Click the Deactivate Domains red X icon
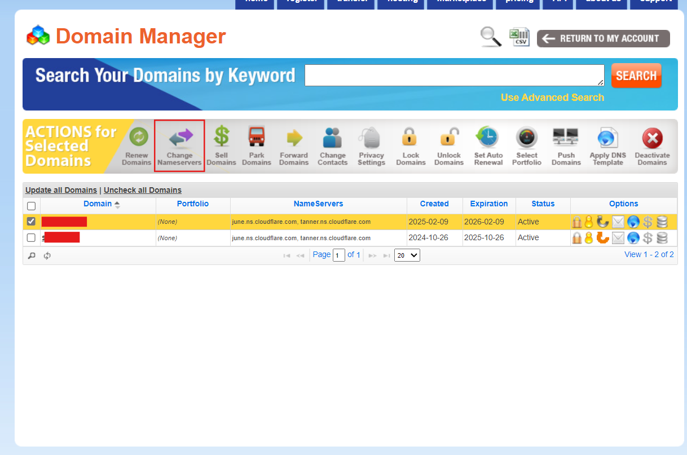The height and width of the screenshot is (455, 687). (x=652, y=138)
